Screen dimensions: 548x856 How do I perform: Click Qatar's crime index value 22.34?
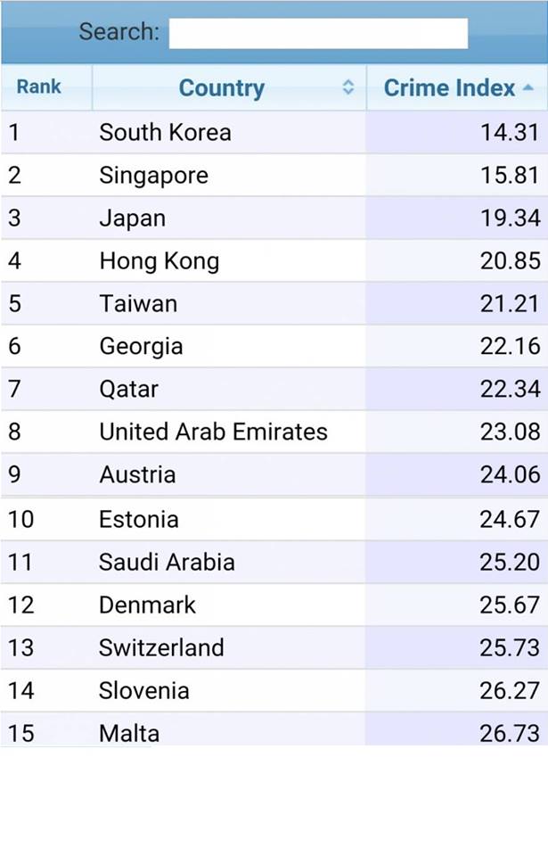coord(510,389)
